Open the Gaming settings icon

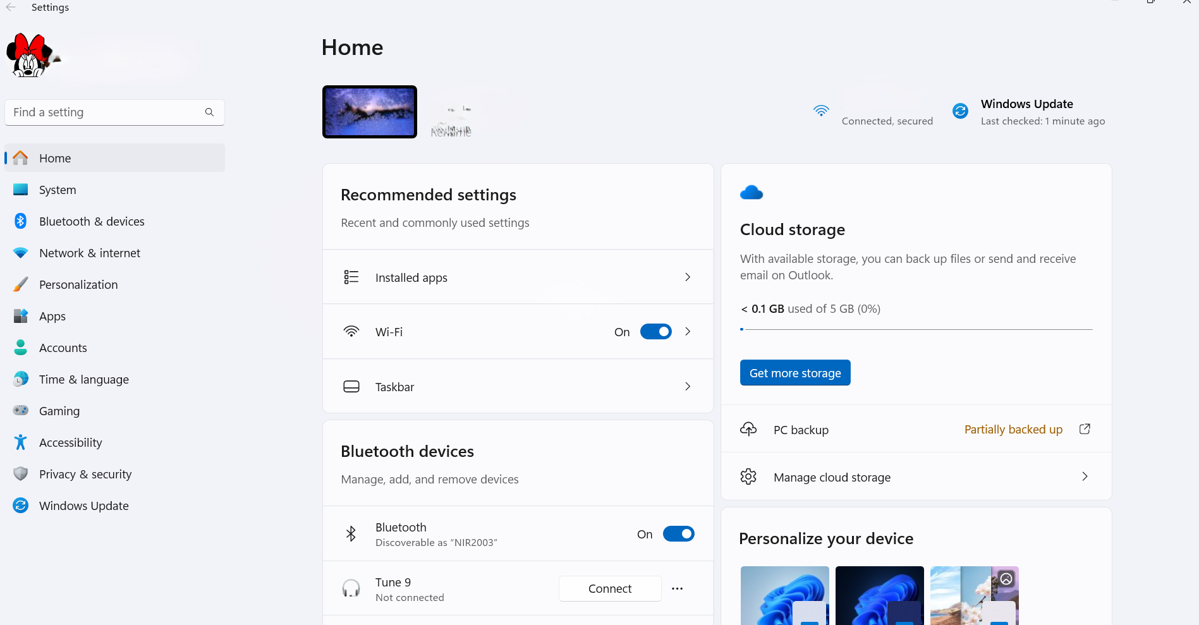pos(21,411)
